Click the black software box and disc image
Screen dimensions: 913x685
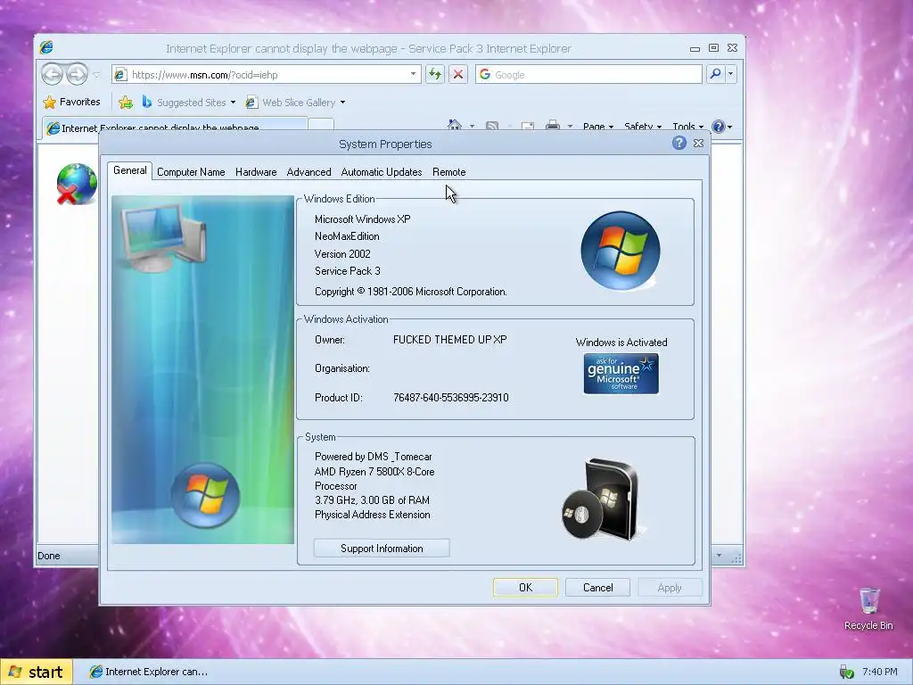point(603,499)
